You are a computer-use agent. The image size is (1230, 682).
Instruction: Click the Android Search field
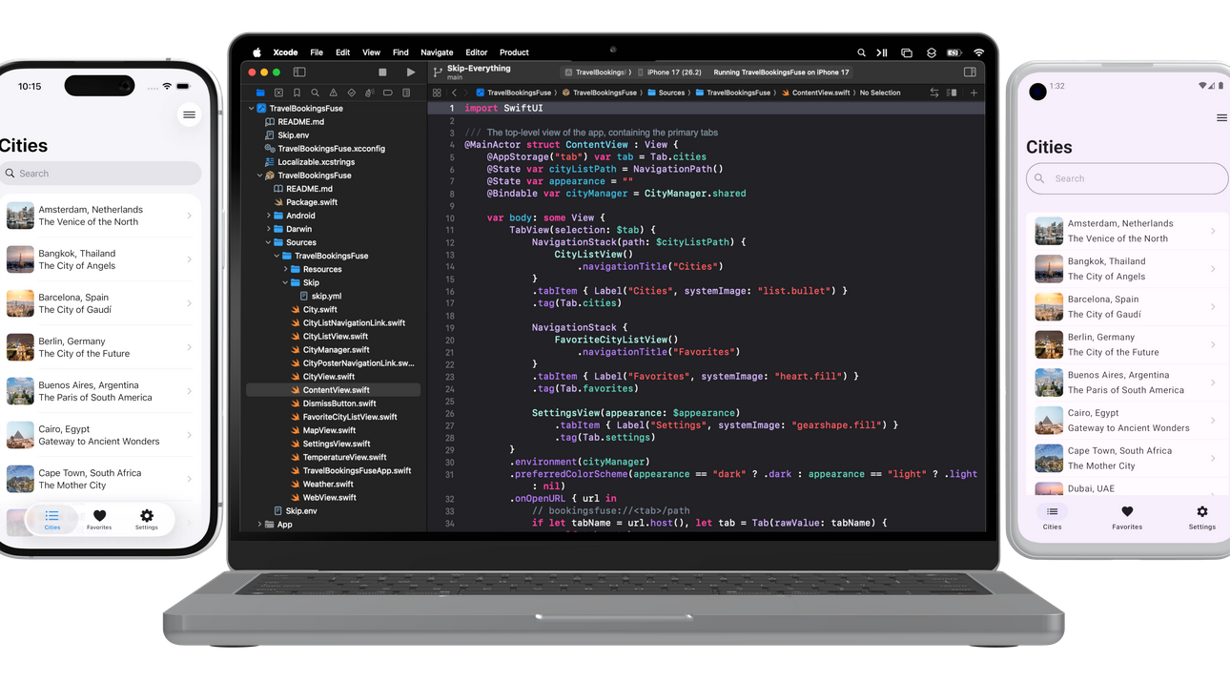coord(1127,178)
